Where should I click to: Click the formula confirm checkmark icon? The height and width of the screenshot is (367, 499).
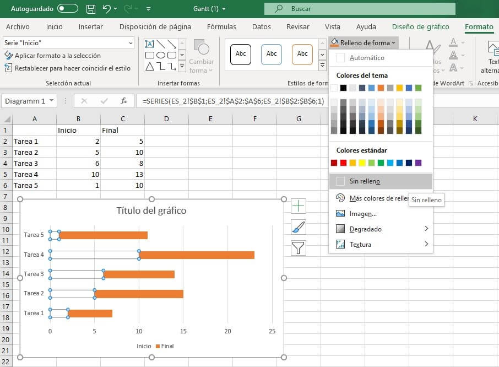tap(104, 101)
